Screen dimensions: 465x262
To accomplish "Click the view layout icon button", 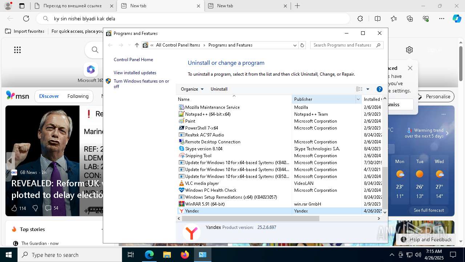I will 359,89.
